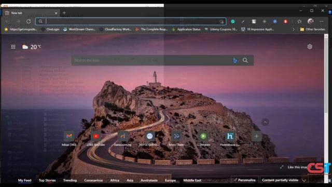Open the Favorites star toolbar button
Screen dimensions: 332x187
click(299, 21)
